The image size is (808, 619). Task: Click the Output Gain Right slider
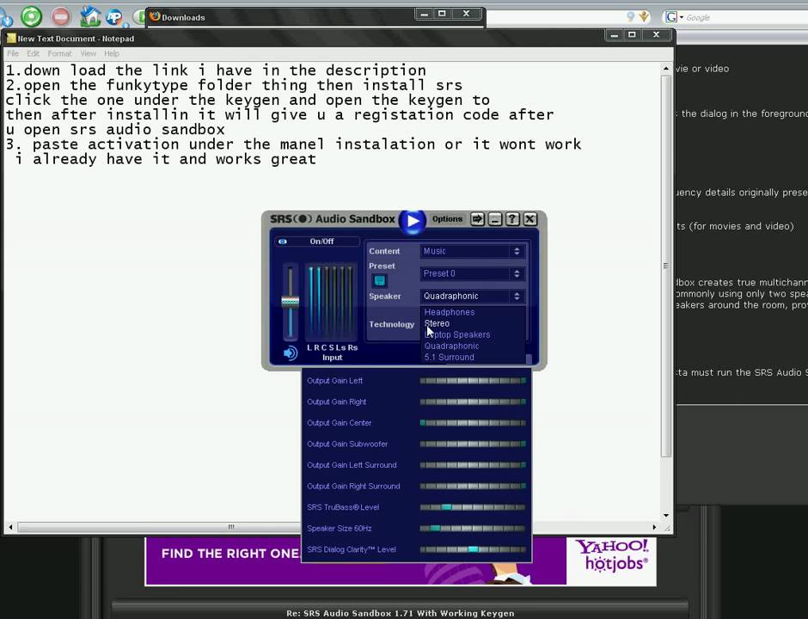(473, 402)
